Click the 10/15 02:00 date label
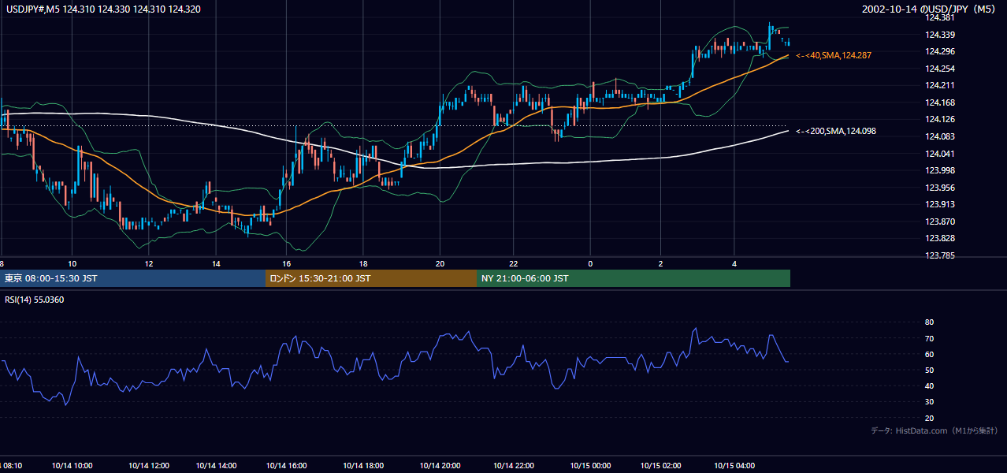Viewport: 1007px width, 473px height. coord(661,466)
